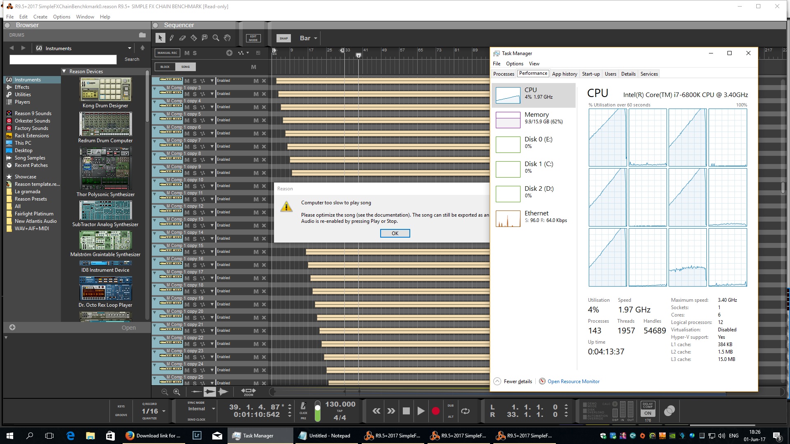Click the song position playhead marker
Screen dimensions: 790x444
point(358,55)
